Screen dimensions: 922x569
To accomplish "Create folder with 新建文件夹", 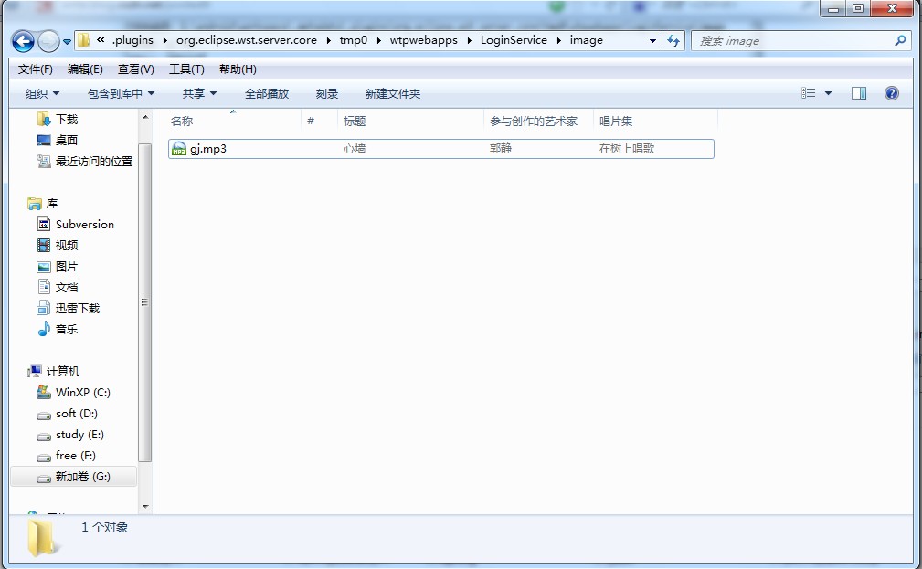I will pyautogui.click(x=393, y=93).
